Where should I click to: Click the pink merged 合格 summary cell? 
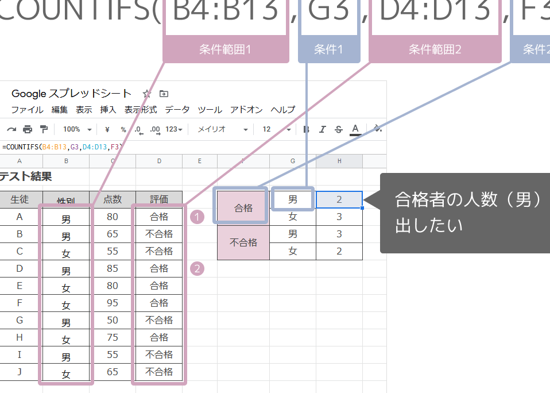tap(243, 208)
